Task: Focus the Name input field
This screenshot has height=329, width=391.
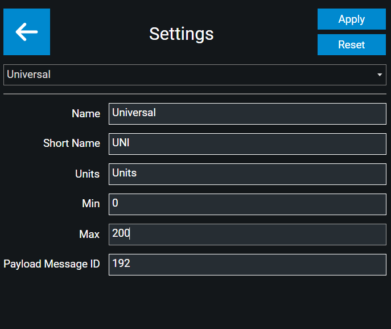Action: point(247,113)
